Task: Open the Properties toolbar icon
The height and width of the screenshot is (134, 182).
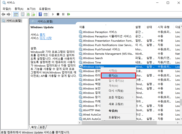Action: tap(23, 14)
